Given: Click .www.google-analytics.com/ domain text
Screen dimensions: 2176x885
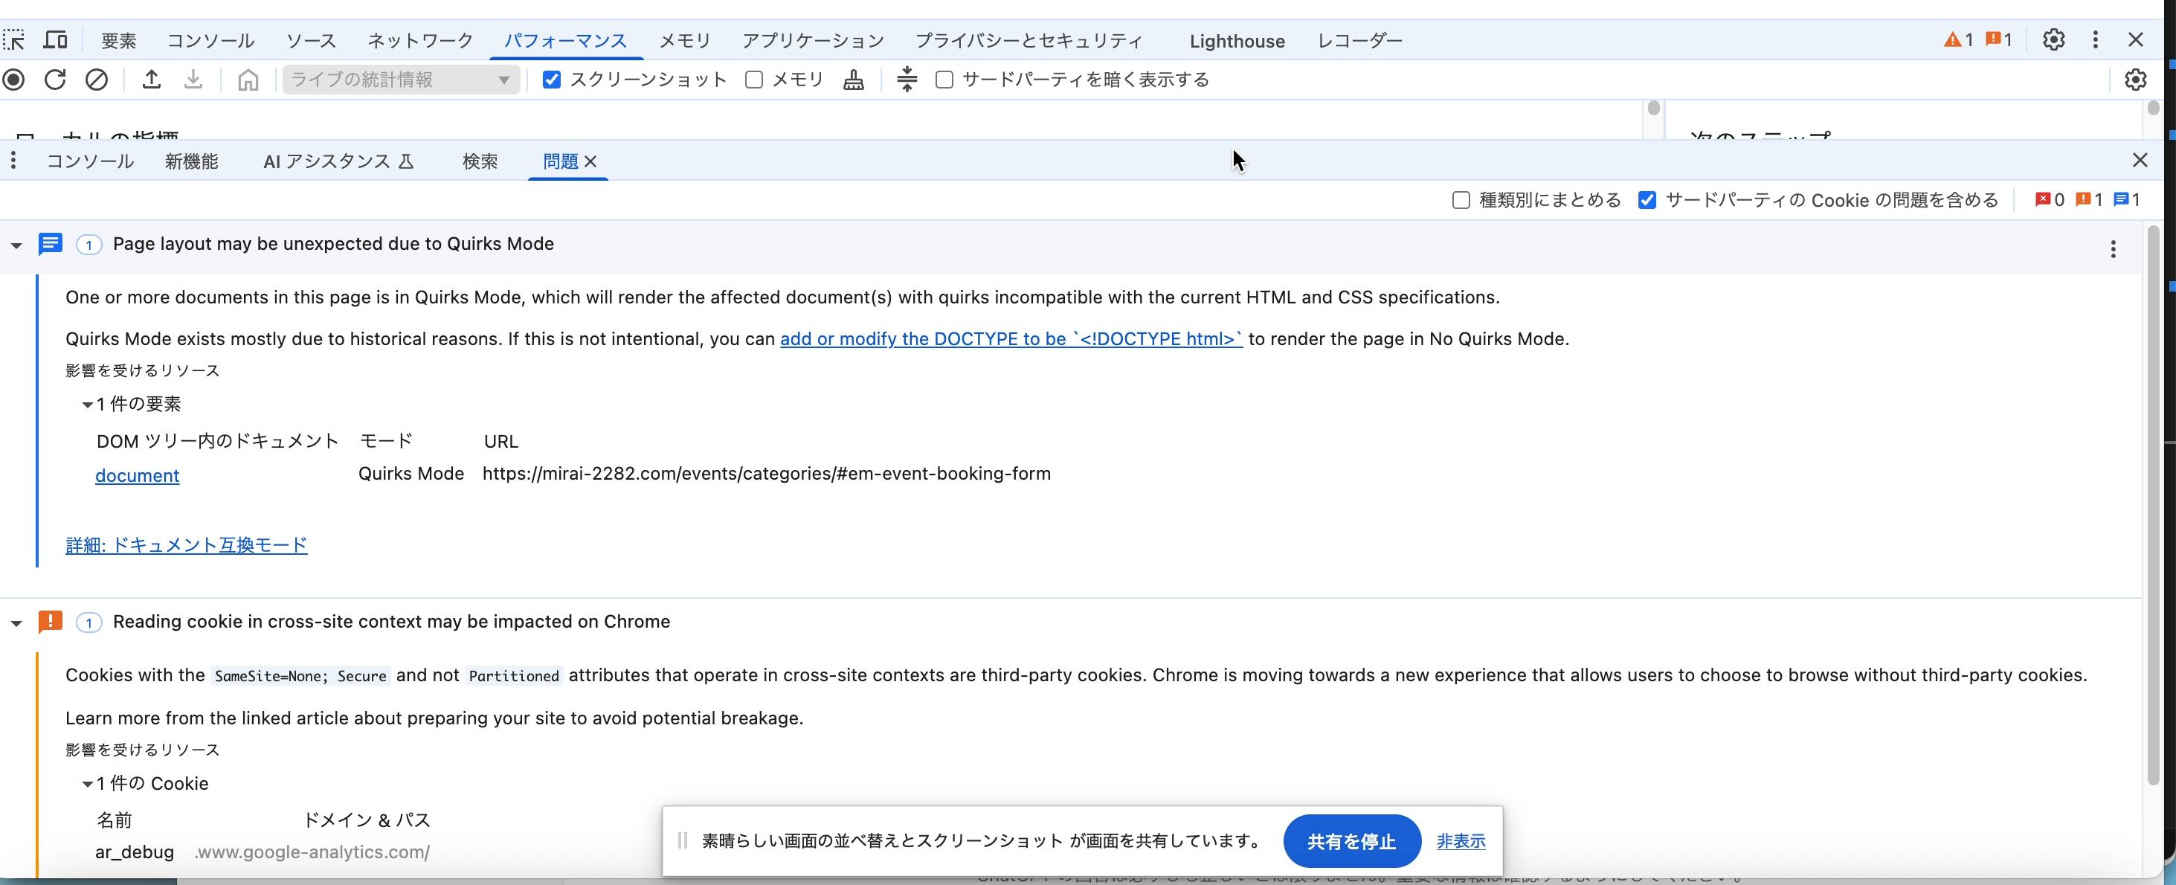Looking at the screenshot, I should pos(312,852).
